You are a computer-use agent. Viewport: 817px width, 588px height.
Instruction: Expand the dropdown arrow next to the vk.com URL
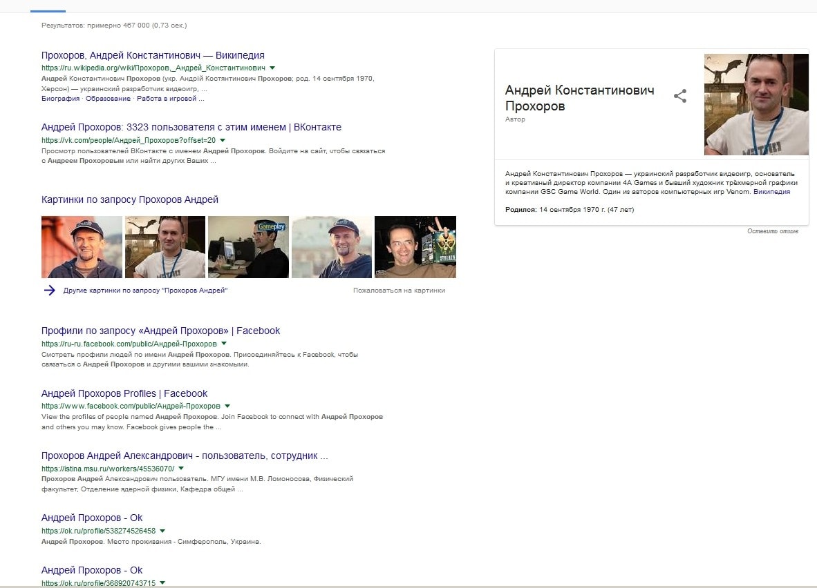point(223,140)
